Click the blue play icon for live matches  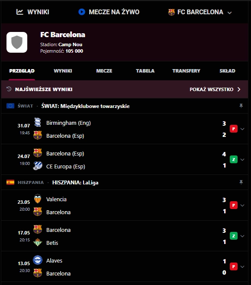(x=82, y=12)
